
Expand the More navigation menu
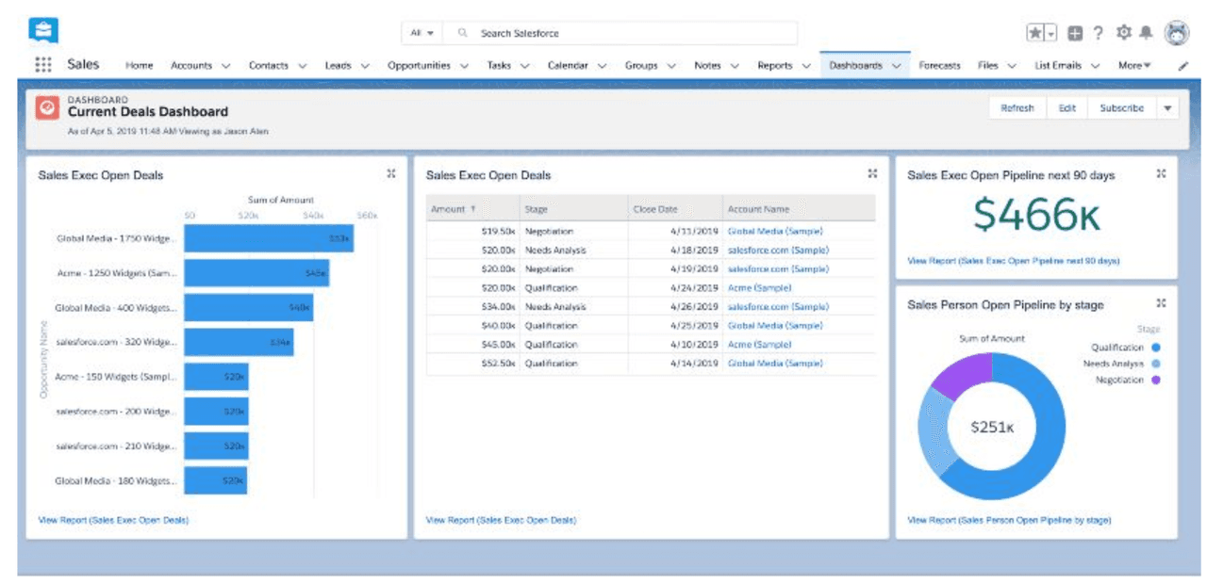1134,66
